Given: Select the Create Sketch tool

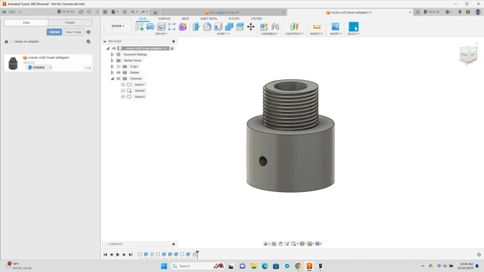Looking at the screenshot, I should pyautogui.click(x=139, y=27).
